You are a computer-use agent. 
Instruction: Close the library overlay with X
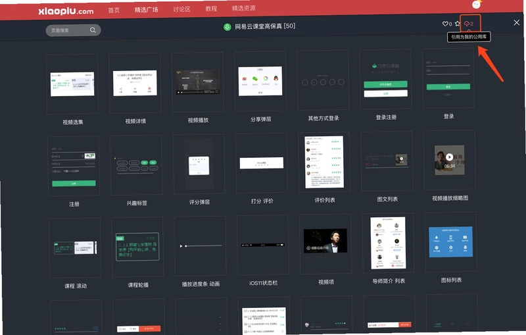(x=517, y=22)
